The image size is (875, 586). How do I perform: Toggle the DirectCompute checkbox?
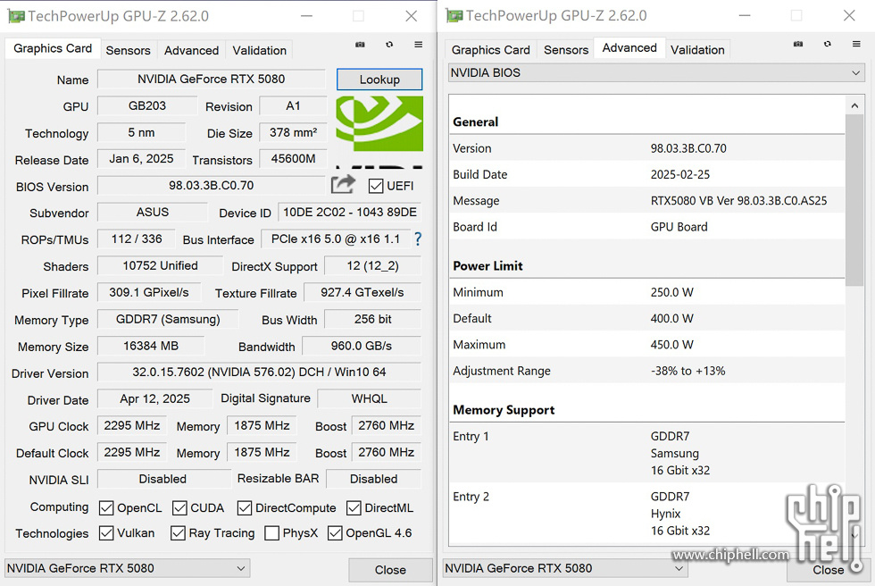pyautogui.click(x=245, y=508)
